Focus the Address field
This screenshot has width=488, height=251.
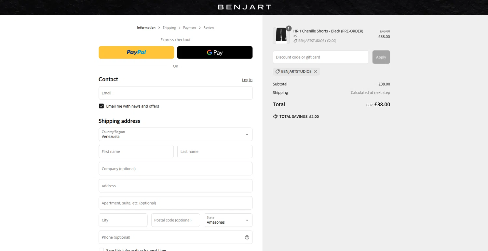(175, 186)
